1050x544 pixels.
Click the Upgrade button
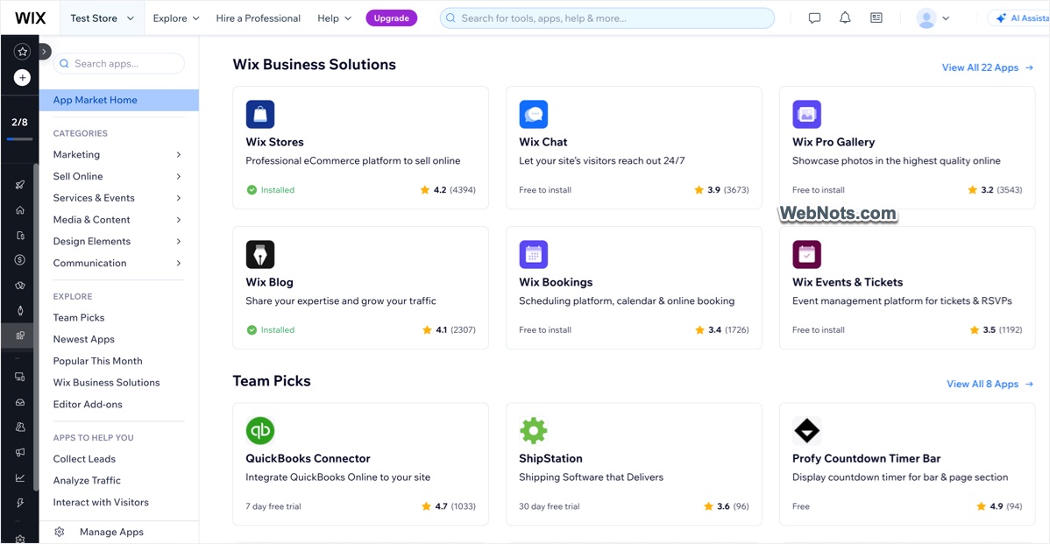point(392,18)
